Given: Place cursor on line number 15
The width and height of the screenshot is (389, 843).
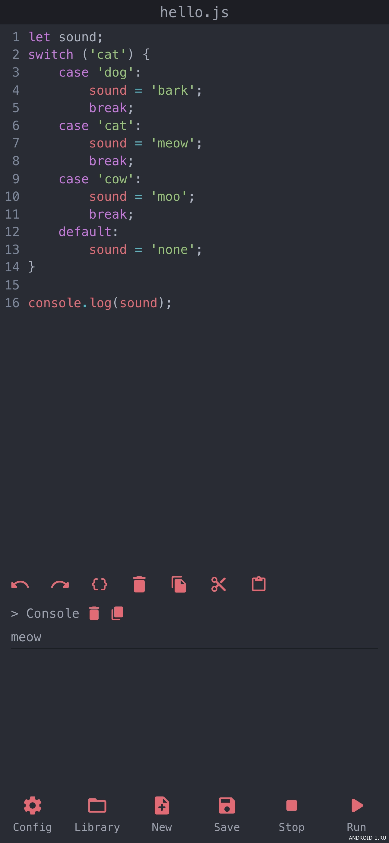Looking at the screenshot, I should coord(12,285).
